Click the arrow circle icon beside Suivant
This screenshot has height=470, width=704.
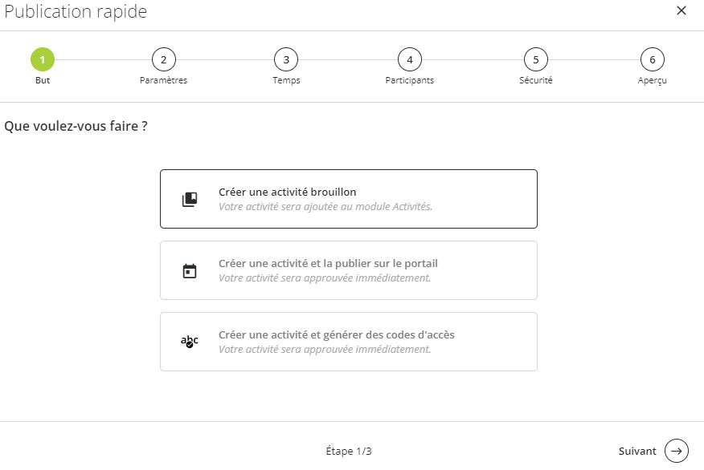(x=677, y=451)
